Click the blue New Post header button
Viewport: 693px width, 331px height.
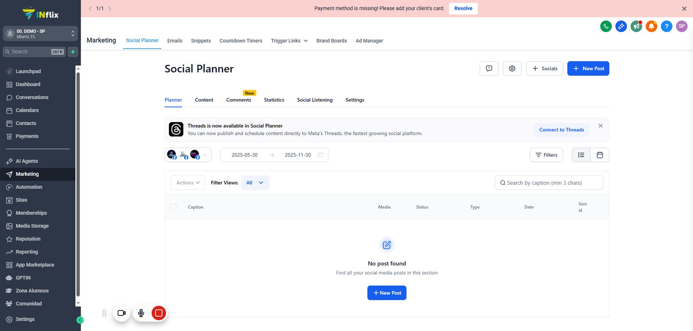[588, 68]
